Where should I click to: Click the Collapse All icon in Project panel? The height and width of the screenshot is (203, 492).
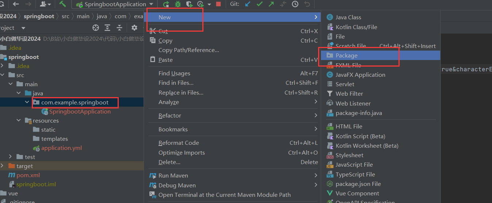119,28
